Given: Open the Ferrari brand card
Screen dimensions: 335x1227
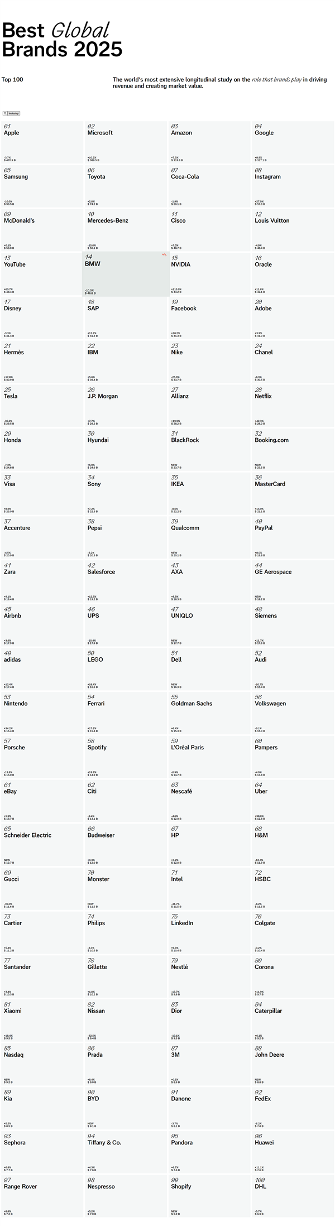Looking at the screenshot, I should (126, 713).
